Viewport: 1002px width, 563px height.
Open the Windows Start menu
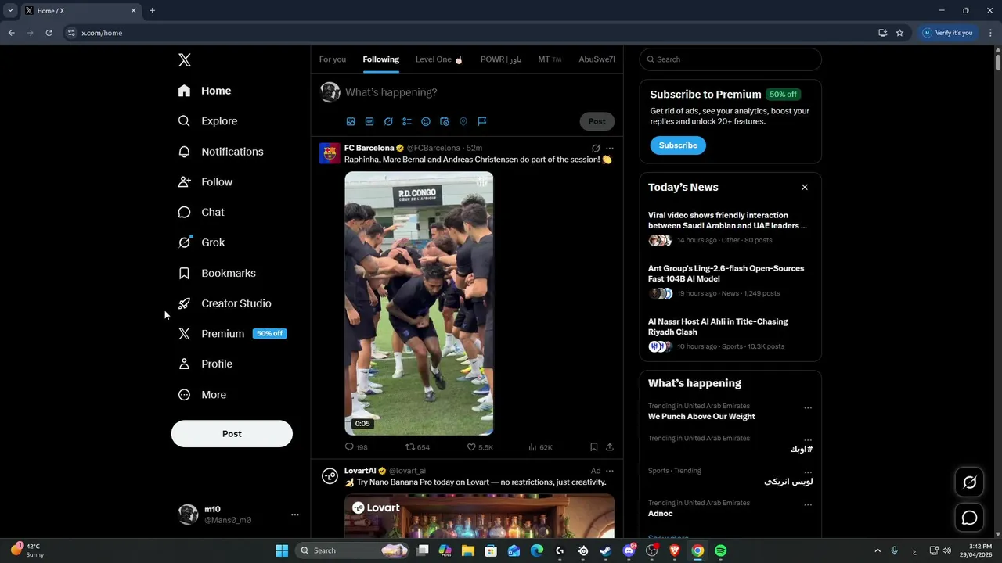point(282,550)
